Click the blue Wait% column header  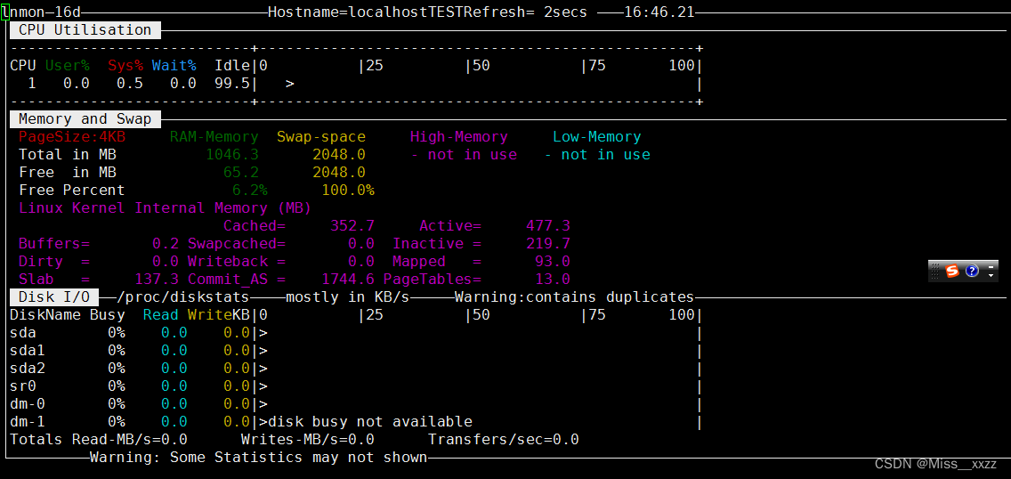[x=174, y=65]
